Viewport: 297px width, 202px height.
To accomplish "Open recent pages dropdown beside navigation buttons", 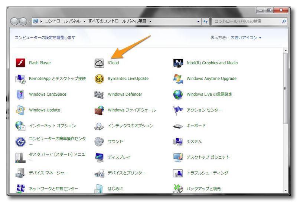I will click(x=30, y=21).
